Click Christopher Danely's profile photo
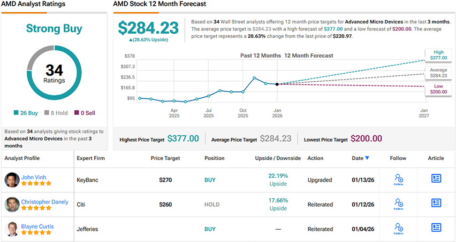 (x=11, y=204)
